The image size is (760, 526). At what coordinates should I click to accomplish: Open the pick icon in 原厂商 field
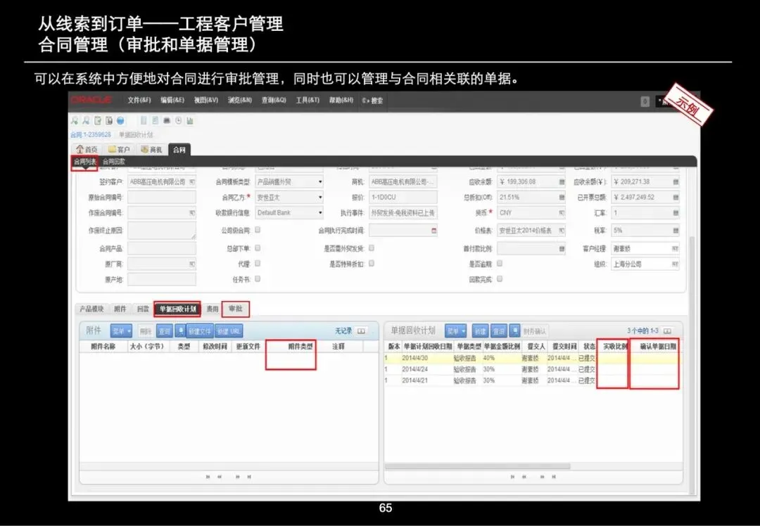coord(192,264)
